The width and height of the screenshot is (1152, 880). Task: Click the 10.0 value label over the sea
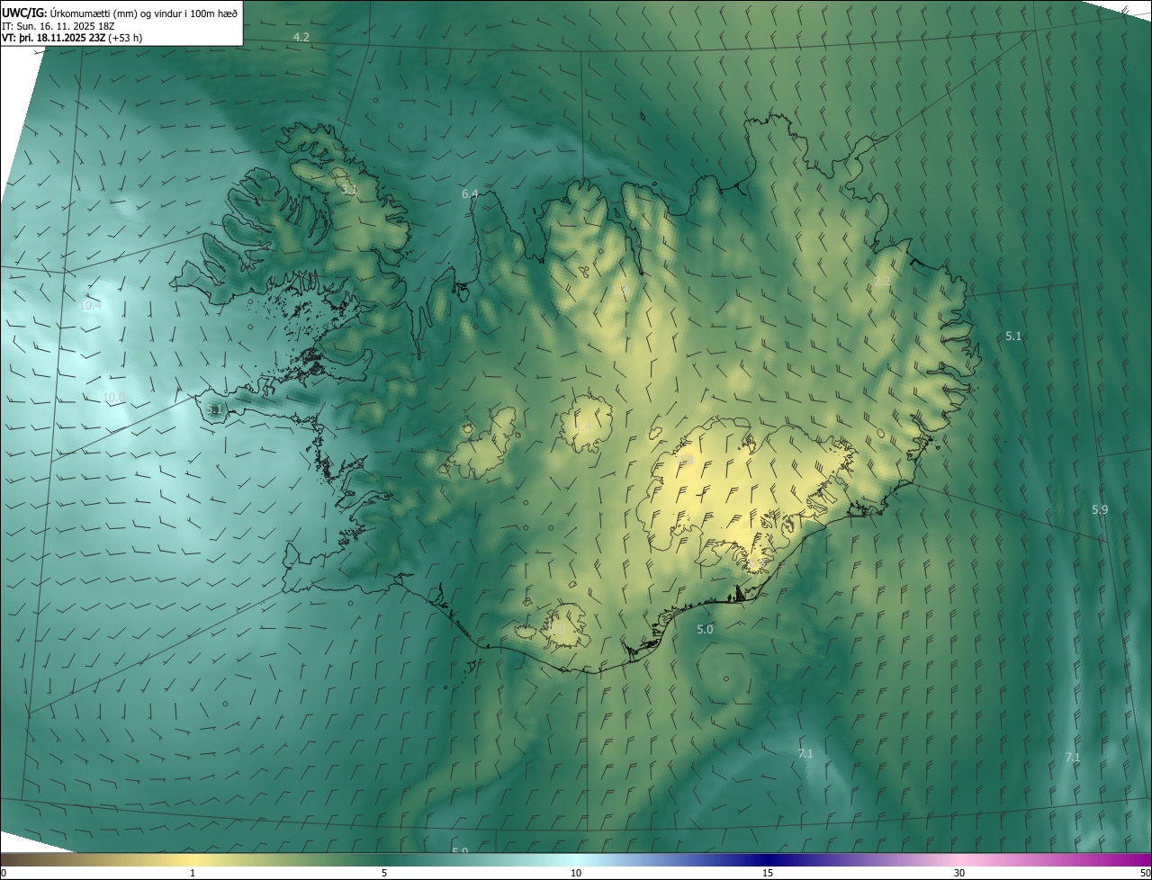click(114, 397)
